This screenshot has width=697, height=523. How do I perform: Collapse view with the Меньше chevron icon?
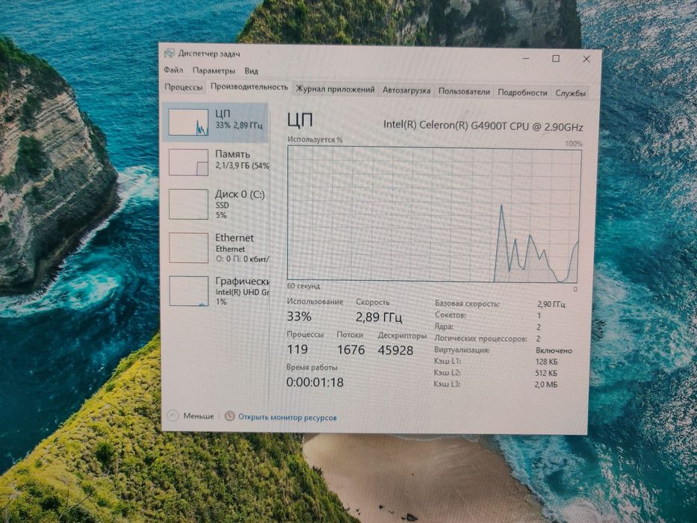[173, 416]
